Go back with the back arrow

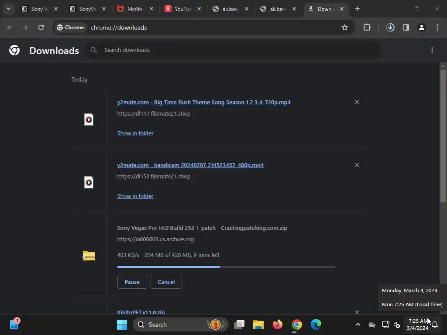(x=10, y=27)
